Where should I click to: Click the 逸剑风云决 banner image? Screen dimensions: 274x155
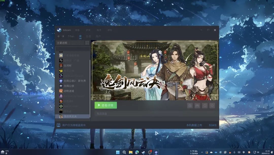155,71
